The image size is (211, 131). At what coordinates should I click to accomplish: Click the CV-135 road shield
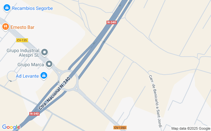point(22,40)
